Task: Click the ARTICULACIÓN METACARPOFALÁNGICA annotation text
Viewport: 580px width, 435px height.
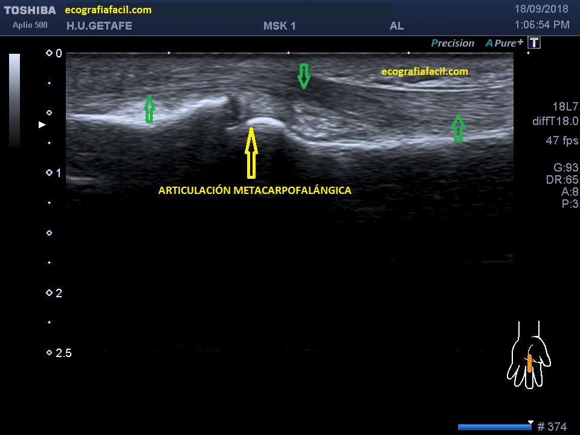Action: [x=254, y=190]
